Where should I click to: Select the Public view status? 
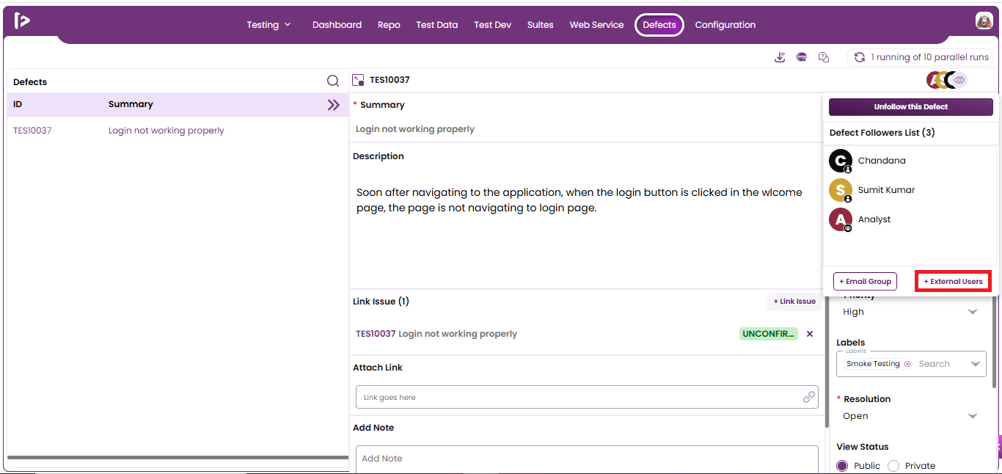842,466
